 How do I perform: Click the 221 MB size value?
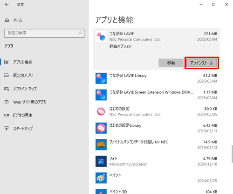pyautogui.click(x=211, y=34)
